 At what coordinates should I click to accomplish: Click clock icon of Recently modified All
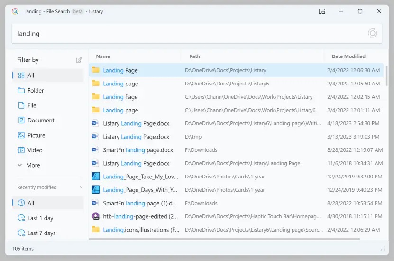pyautogui.click(x=21, y=203)
